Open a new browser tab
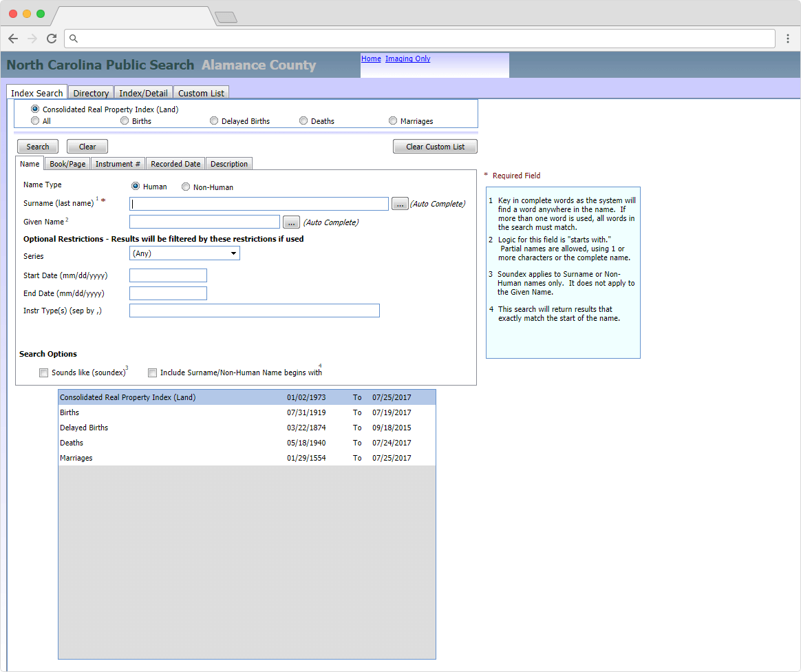Screen dimensions: 801x672 226,17
